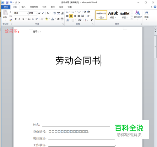
Task: Open the Paste (粘贴) button
Action: click(x=5, y=15)
